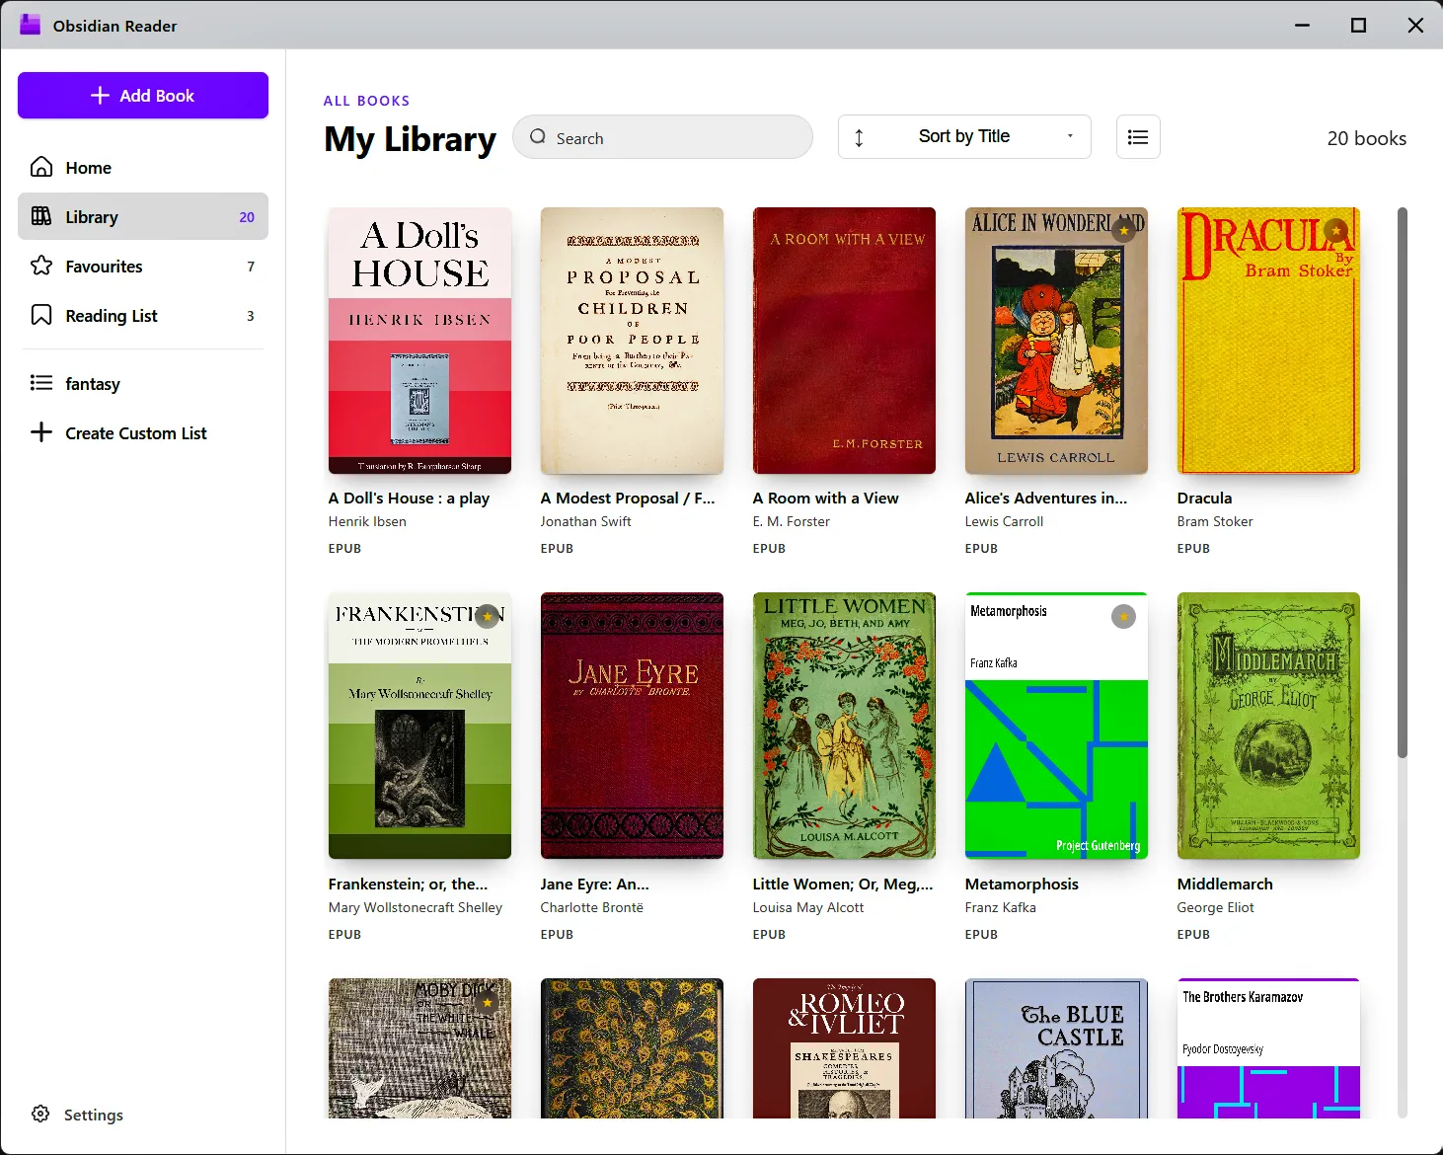Screen dimensions: 1443x1155
Task: Click author name 'Jonathan Swift'
Action: pos(585,521)
